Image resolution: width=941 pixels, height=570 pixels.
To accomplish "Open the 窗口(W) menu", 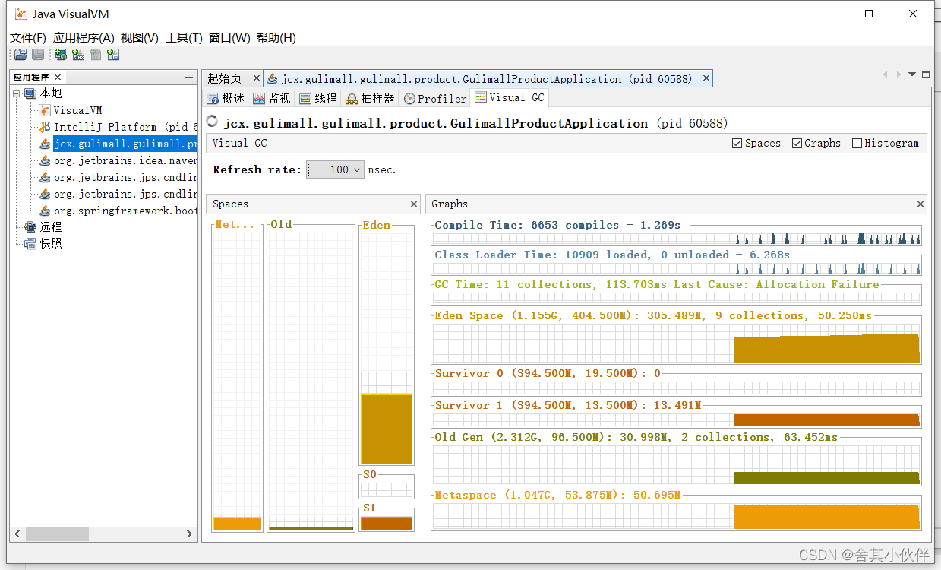I will point(229,38).
